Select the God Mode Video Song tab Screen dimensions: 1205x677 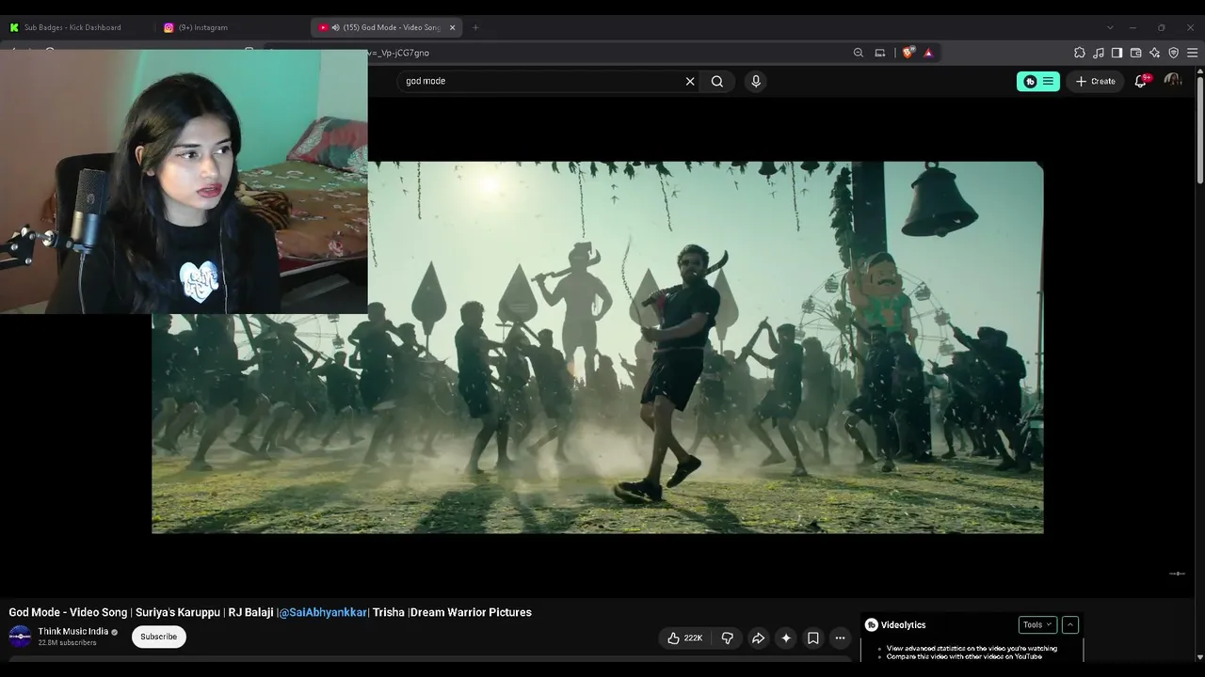[386, 27]
